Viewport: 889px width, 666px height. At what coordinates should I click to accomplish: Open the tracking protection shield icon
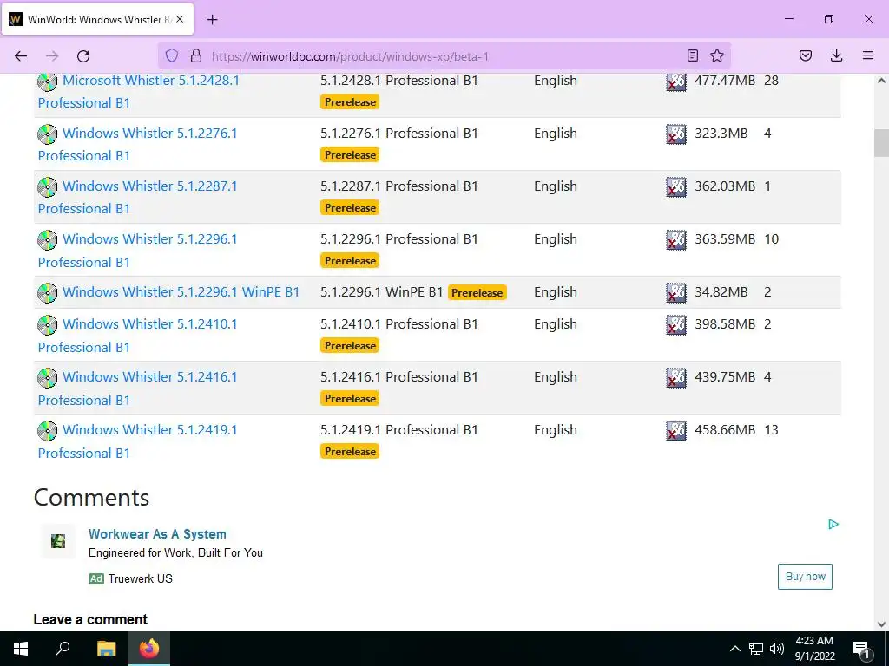(x=172, y=56)
